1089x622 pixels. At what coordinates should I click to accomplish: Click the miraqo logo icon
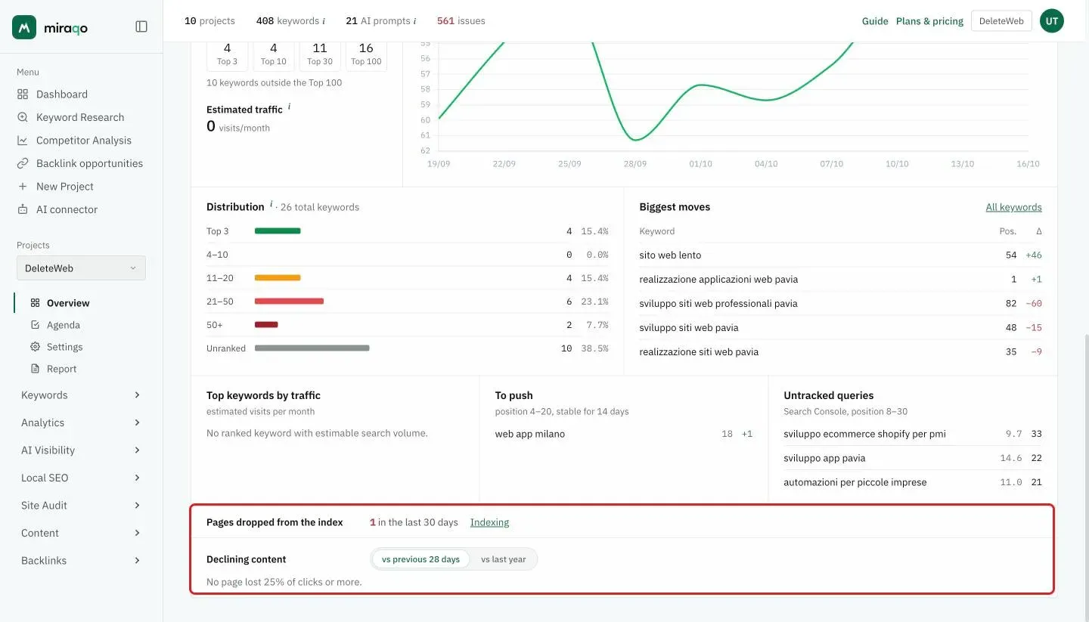[24, 27]
